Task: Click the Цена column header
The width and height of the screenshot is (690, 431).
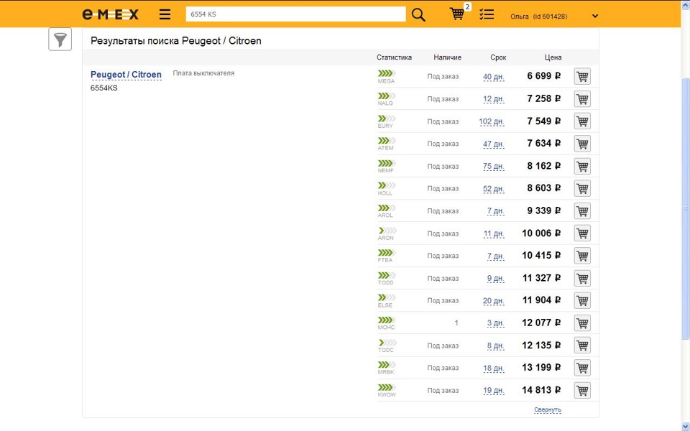Action: pyautogui.click(x=553, y=57)
